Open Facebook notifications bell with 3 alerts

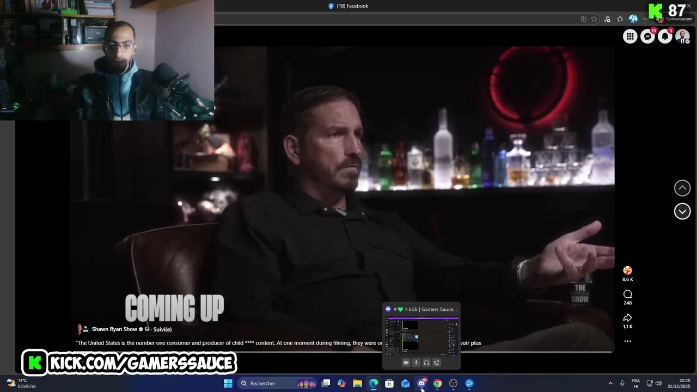(665, 36)
